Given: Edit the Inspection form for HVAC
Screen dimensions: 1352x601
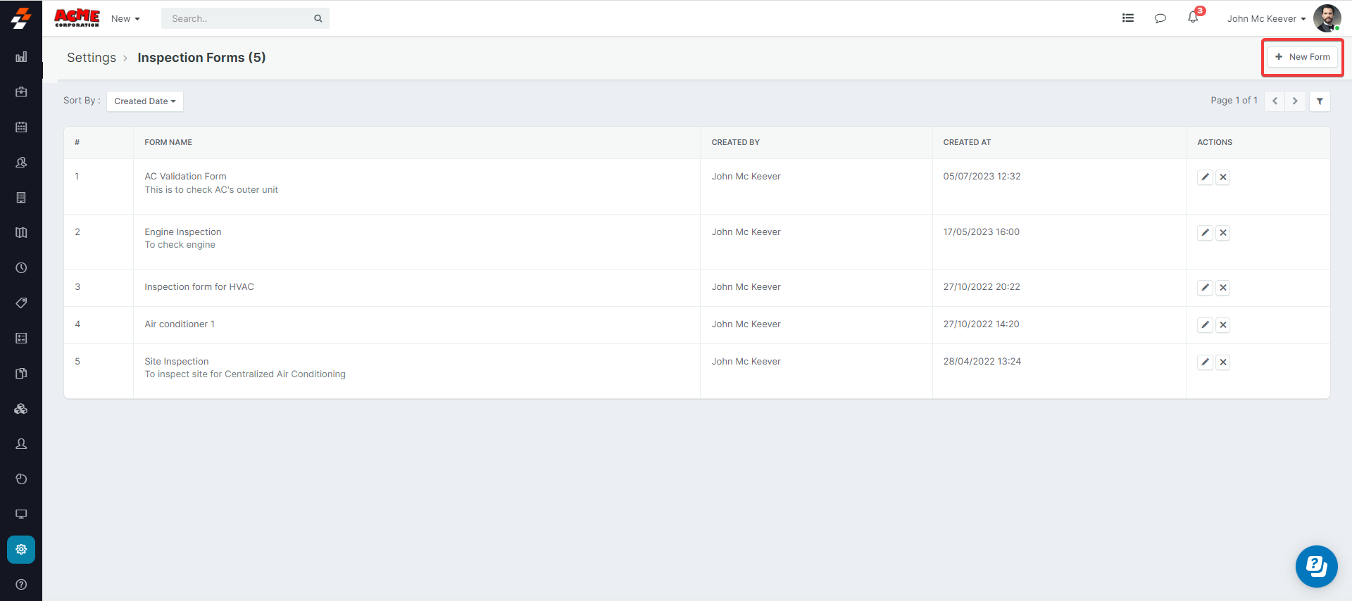Looking at the screenshot, I should pyautogui.click(x=1205, y=288).
